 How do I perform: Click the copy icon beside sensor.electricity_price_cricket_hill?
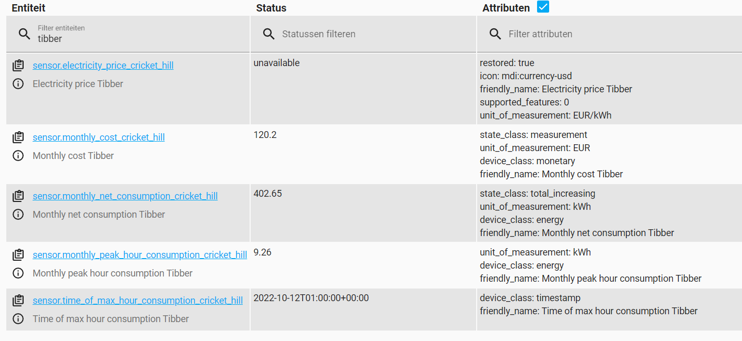pos(18,65)
